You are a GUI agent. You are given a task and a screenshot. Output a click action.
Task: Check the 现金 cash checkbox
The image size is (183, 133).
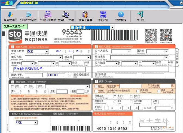click(115, 102)
